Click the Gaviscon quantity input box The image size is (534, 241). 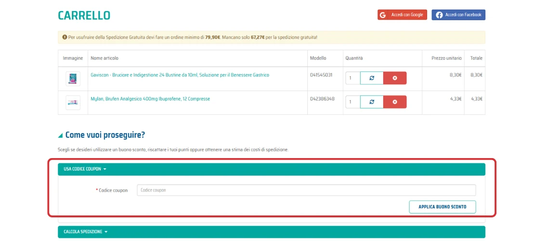pos(352,78)
